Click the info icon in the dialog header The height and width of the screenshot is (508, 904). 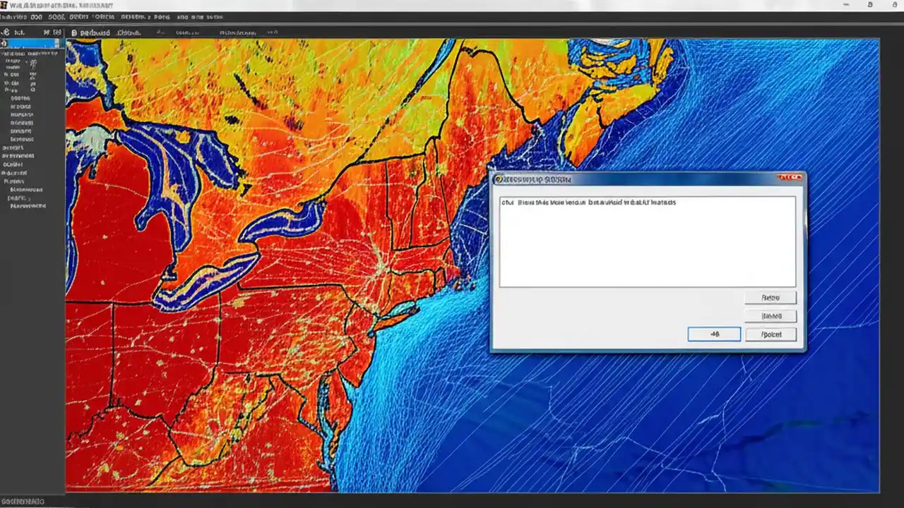pos(500,180)
